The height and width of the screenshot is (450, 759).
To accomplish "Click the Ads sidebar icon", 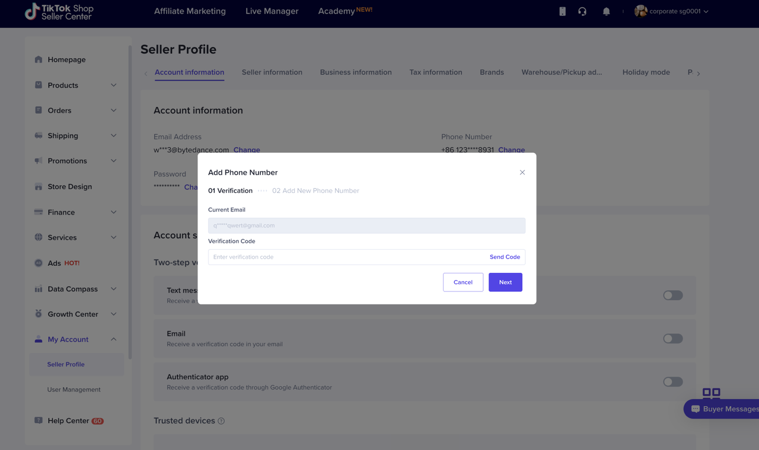I will [x=39, y=263].
